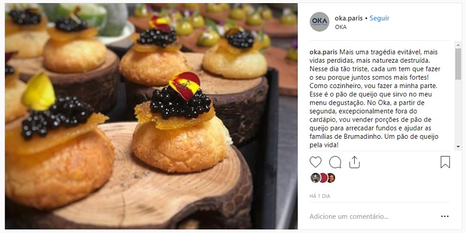This screenshot has height=233, width=466.
Task: Like the post with heart icon
Action: pos(315,162)
